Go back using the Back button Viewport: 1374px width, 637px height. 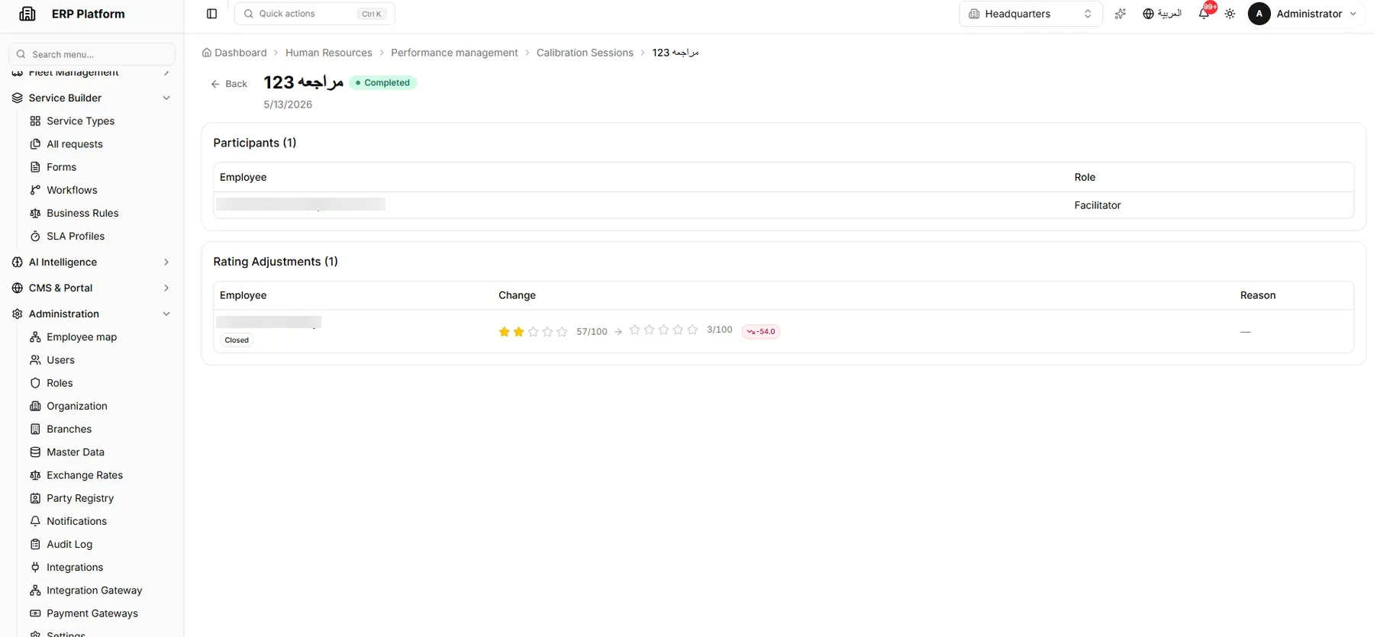pyautogui.click(x=229, y=84)
